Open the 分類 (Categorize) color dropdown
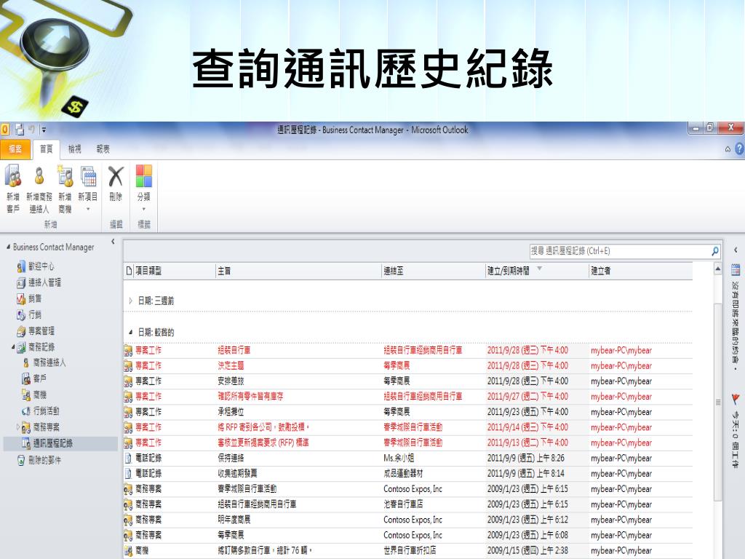 [143, 189]
